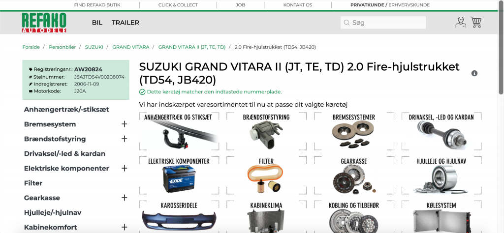Select Kabinekomfort sidebar label
Image resolution: width=504 pixels, height=233 pixels.
(x=51, y=228)
